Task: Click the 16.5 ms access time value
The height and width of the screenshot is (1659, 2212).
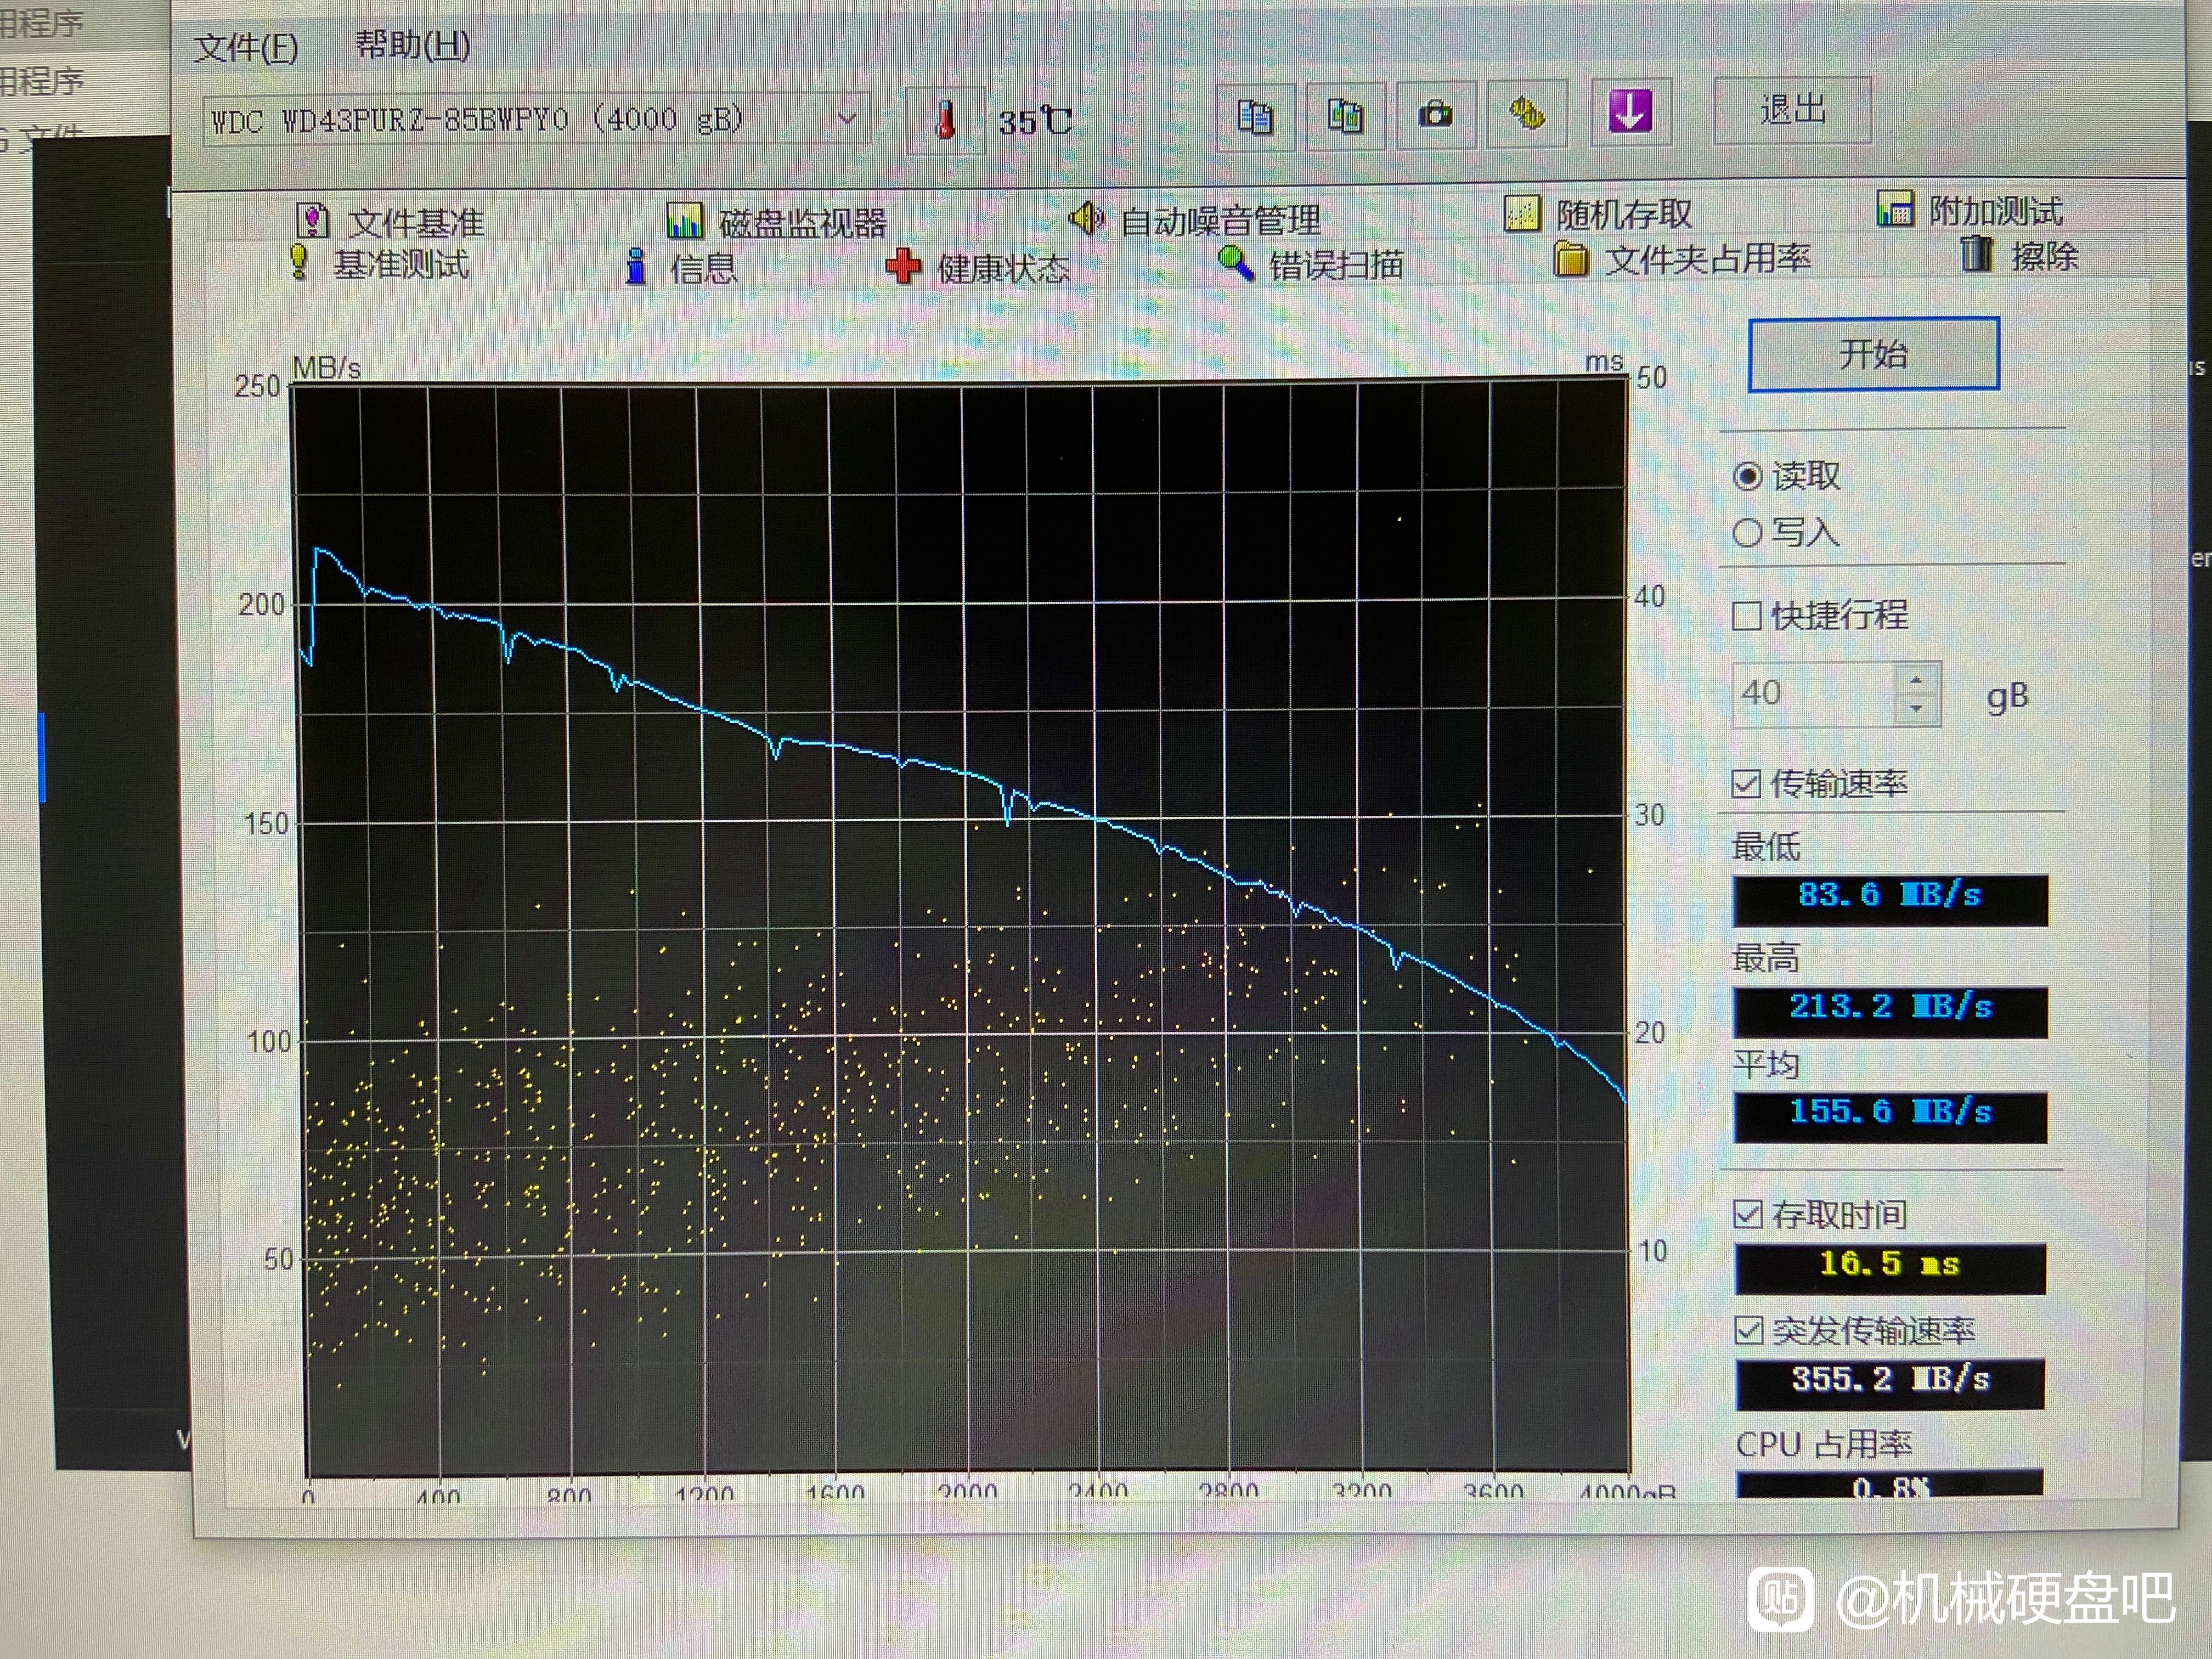Action: click(x=1890, y=1268)
